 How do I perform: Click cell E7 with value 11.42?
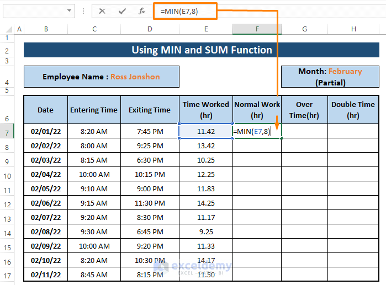click(205, 131)
